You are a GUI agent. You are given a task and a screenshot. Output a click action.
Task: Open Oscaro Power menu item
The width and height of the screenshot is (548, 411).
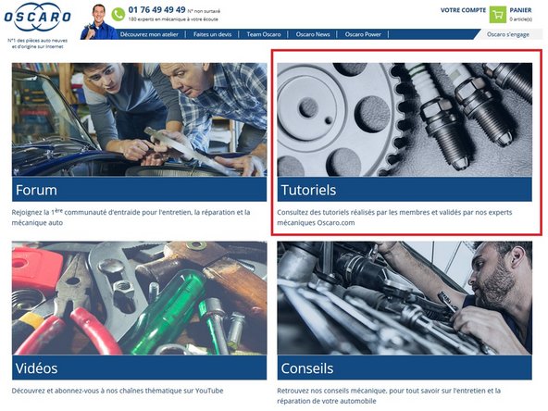363,34
